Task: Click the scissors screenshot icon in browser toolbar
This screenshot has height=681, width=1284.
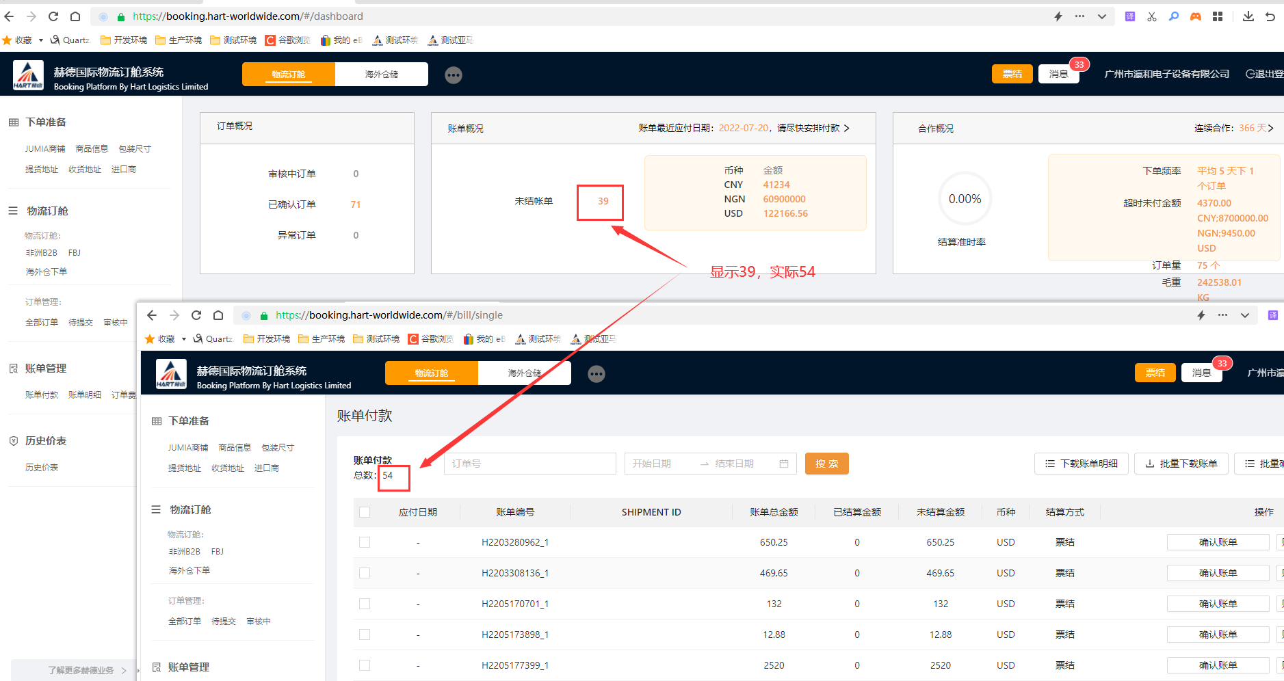Action: (x=1152, y=16)
